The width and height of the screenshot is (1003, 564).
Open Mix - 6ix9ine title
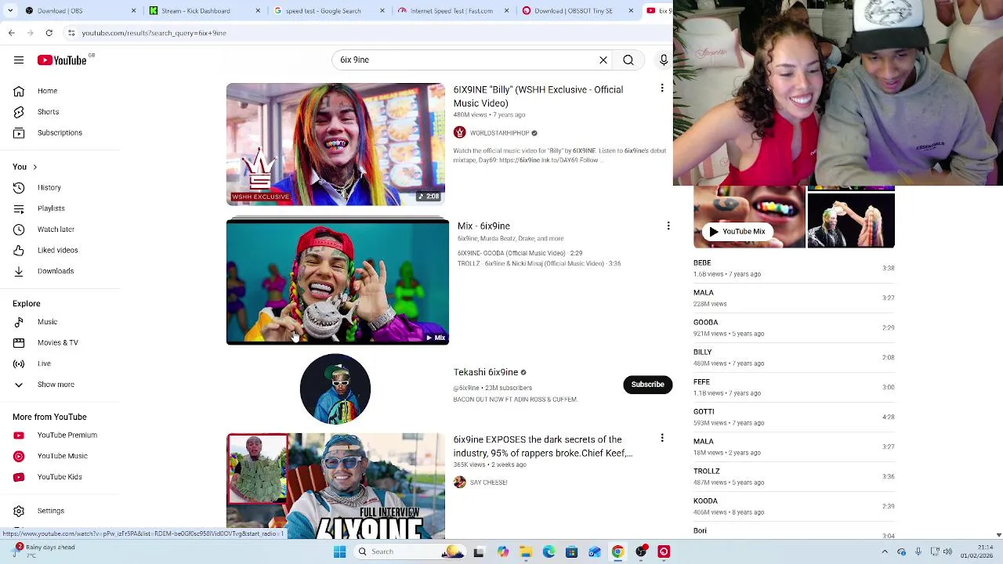coord(483,226)
